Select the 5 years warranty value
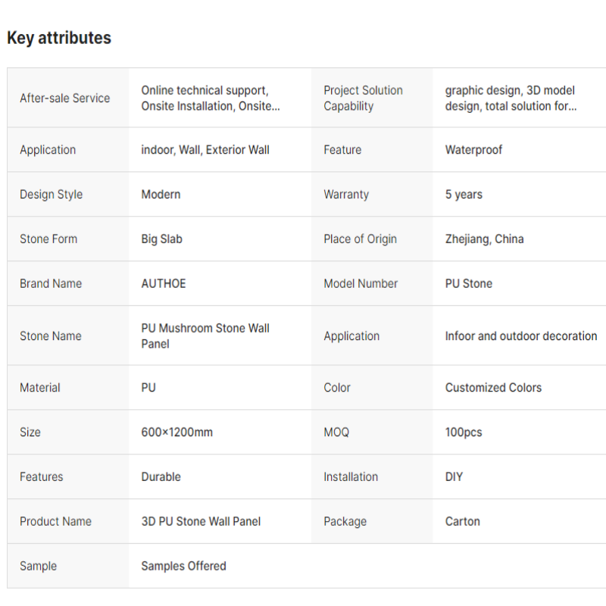 pyautogui.click(x=464, y=195)
